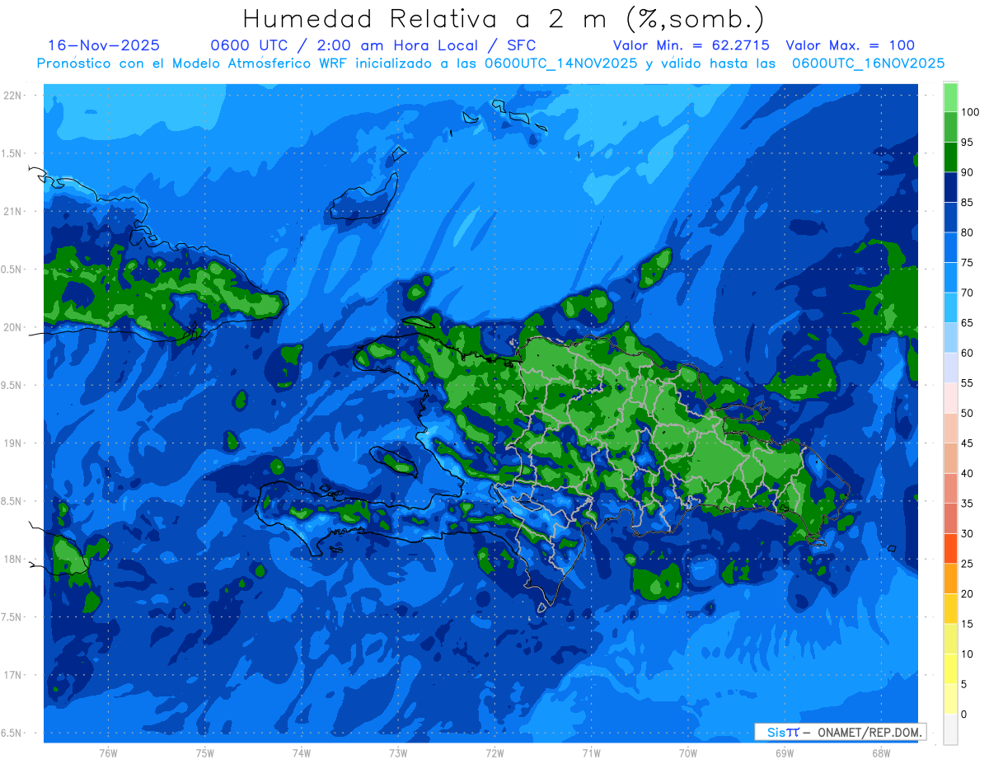The image size is (989, 764).
Task: Click the longitude label '76W'
Action: (108, 752)
